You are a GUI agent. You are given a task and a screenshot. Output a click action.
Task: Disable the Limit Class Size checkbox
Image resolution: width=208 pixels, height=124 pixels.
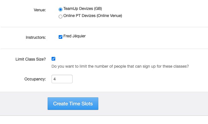click(53, 59)
